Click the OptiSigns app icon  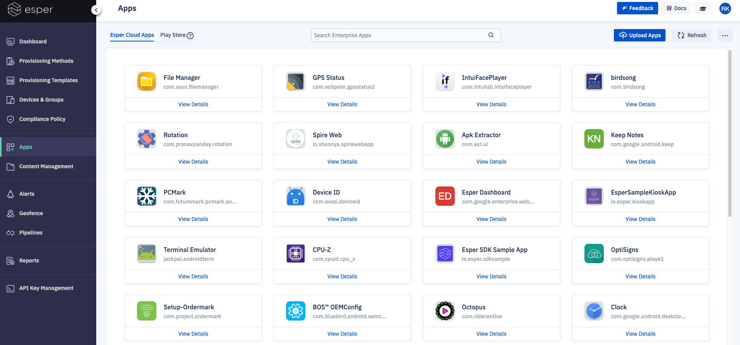tap(594, 254)
